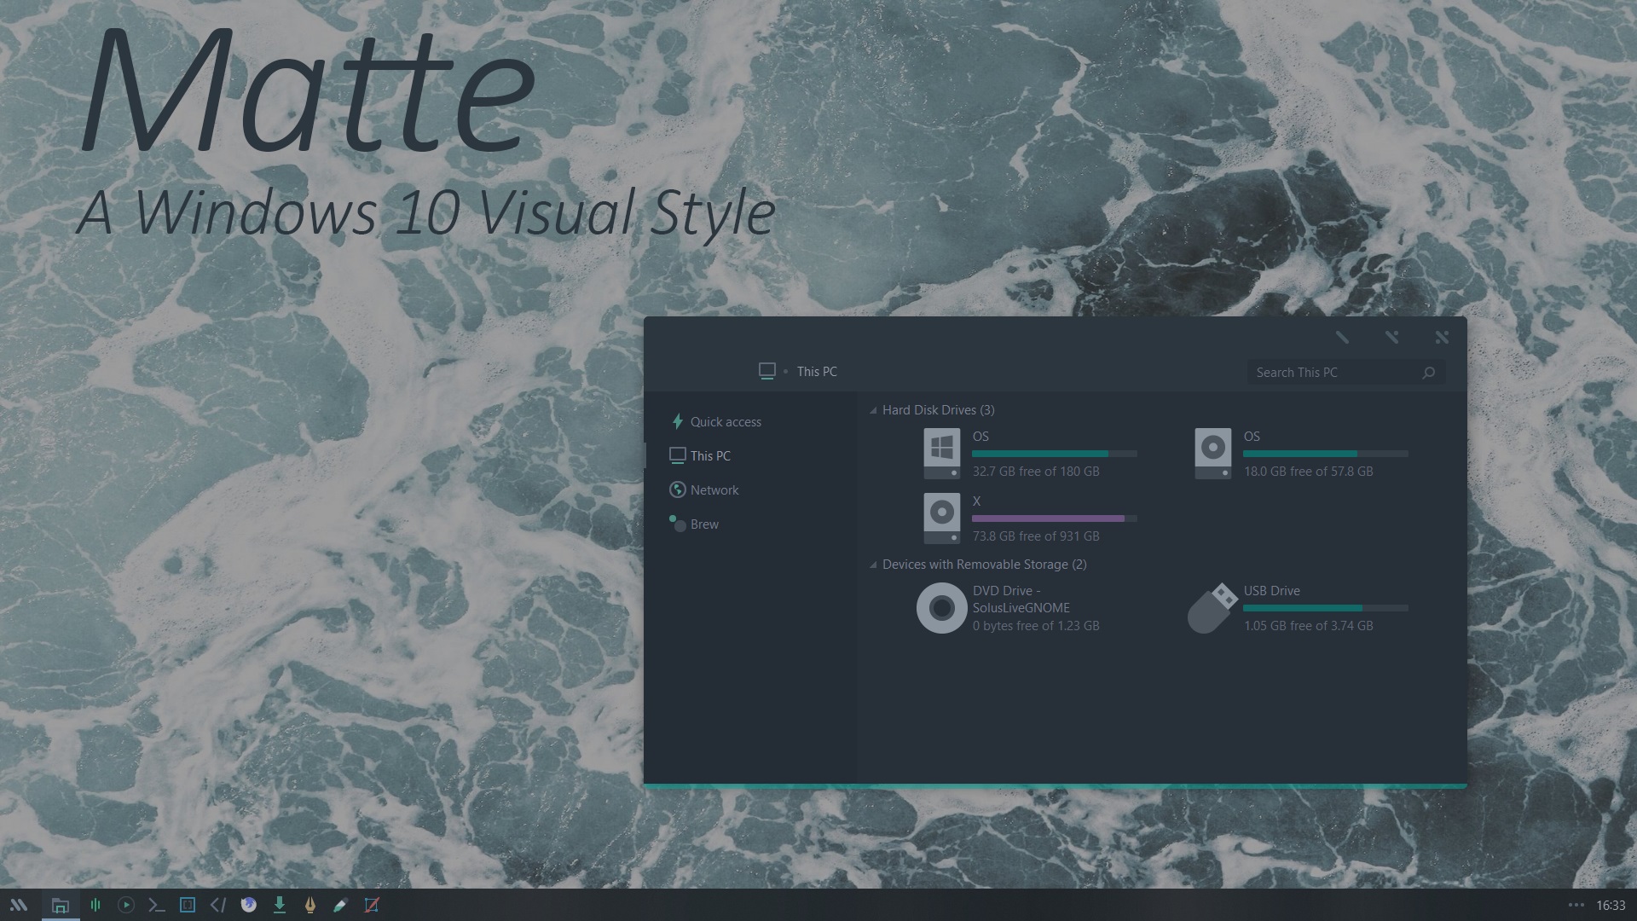Open the color picker pipette app
1637x921 pixels.
click(x=340, y=905)
